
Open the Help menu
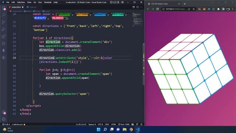point(56,2)
